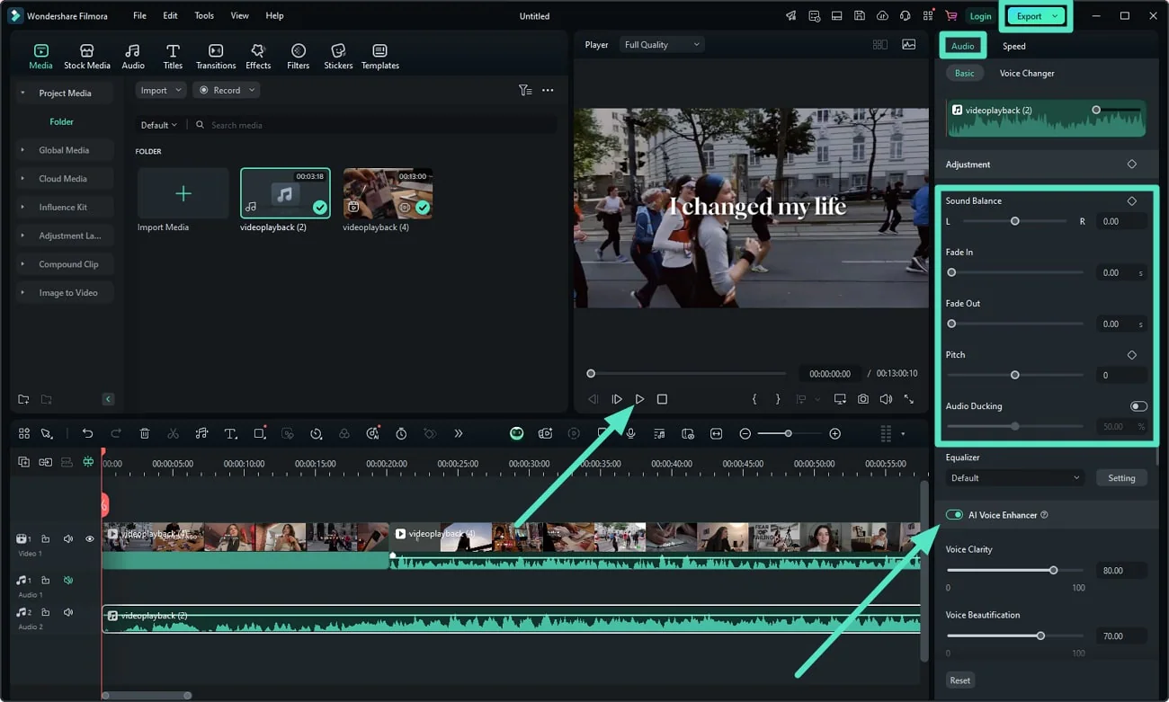Screen dimensions: 1169x702
Task: Take a snapshot with camera icon
Action: (x=863, y=399)
